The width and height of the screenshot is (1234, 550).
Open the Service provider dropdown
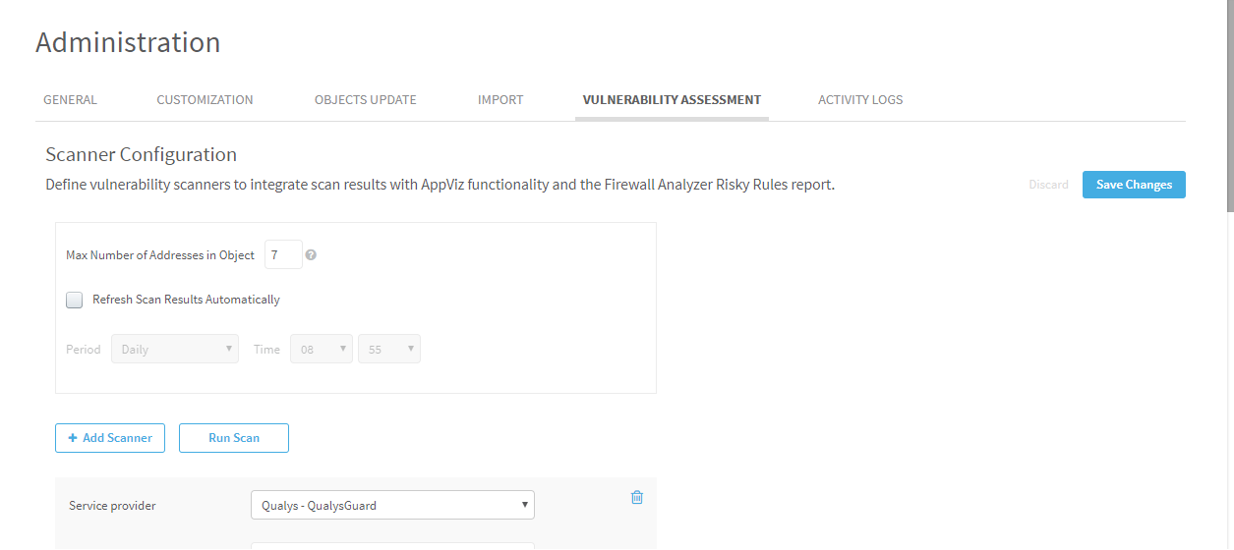tap(392, 506)
